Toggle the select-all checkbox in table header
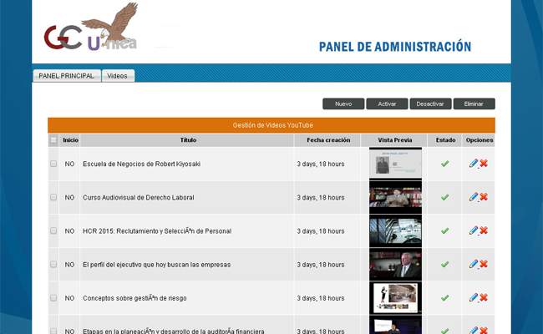Image resolution: width=543 pixels, height=334 pixels. (54, 140)
